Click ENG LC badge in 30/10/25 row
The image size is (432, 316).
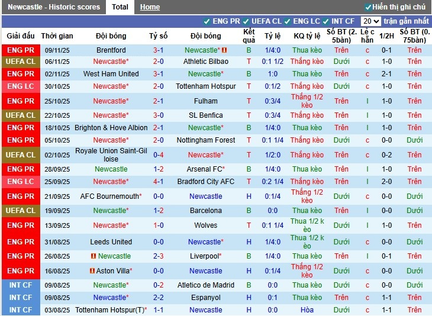tap(21, 86)
